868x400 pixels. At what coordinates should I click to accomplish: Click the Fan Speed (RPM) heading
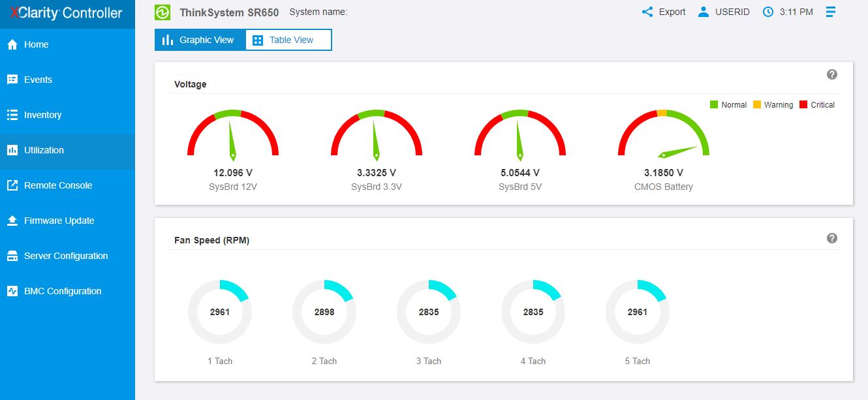tap(212, 240)
